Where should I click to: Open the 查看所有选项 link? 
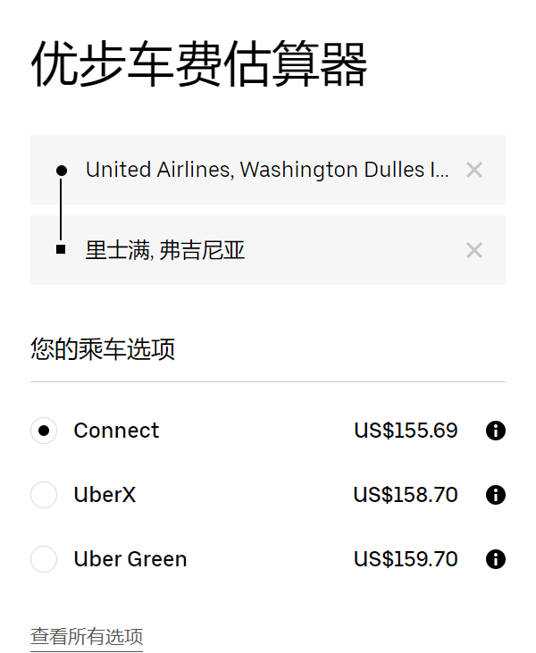point(87,637)
